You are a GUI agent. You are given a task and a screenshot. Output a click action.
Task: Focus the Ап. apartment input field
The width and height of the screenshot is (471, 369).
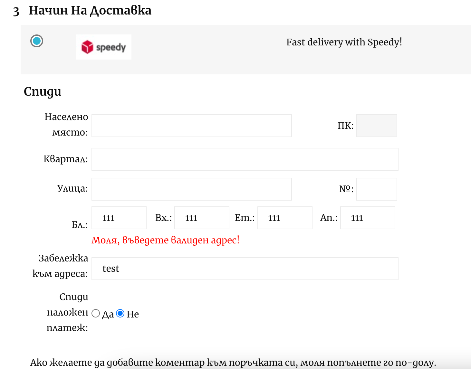pos(367,218)
